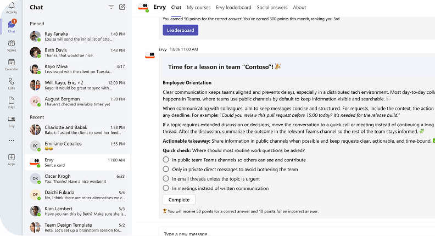Screen dimensions: 435x236
Task: Switch to the Chat tab in Ervy
Action: (x=176, y=8)
